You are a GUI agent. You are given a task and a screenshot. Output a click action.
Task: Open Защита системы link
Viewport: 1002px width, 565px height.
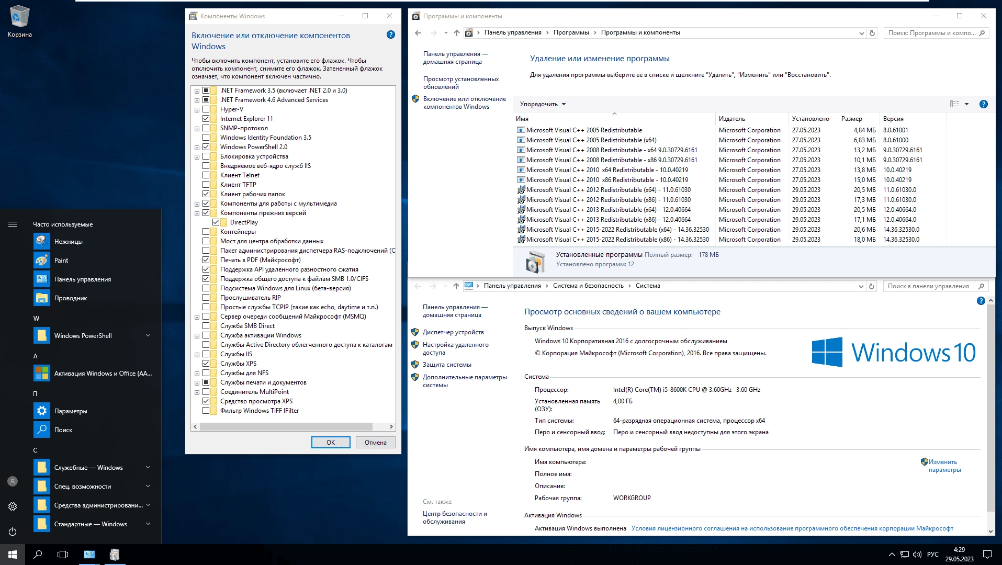tap(447, 365)
